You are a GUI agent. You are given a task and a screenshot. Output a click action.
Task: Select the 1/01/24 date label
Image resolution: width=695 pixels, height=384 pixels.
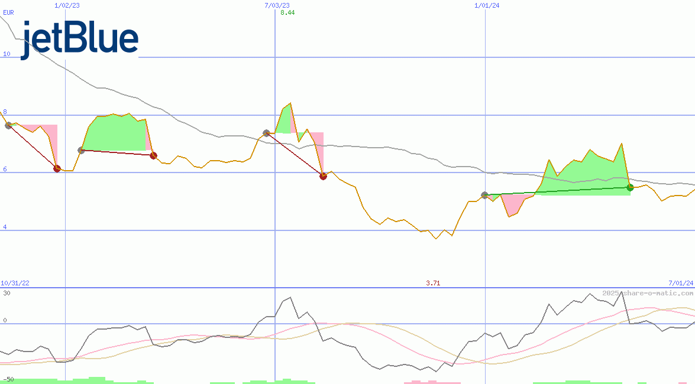click(x=487, y=5)
